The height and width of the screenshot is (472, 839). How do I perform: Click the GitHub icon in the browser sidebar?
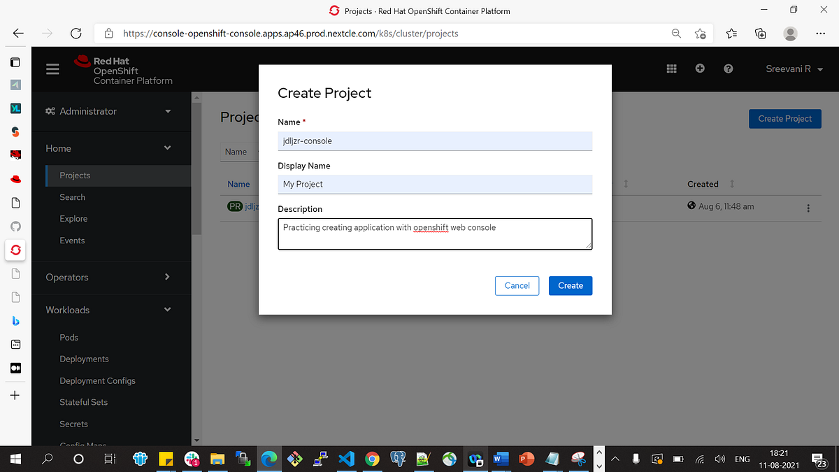[15, 226]
